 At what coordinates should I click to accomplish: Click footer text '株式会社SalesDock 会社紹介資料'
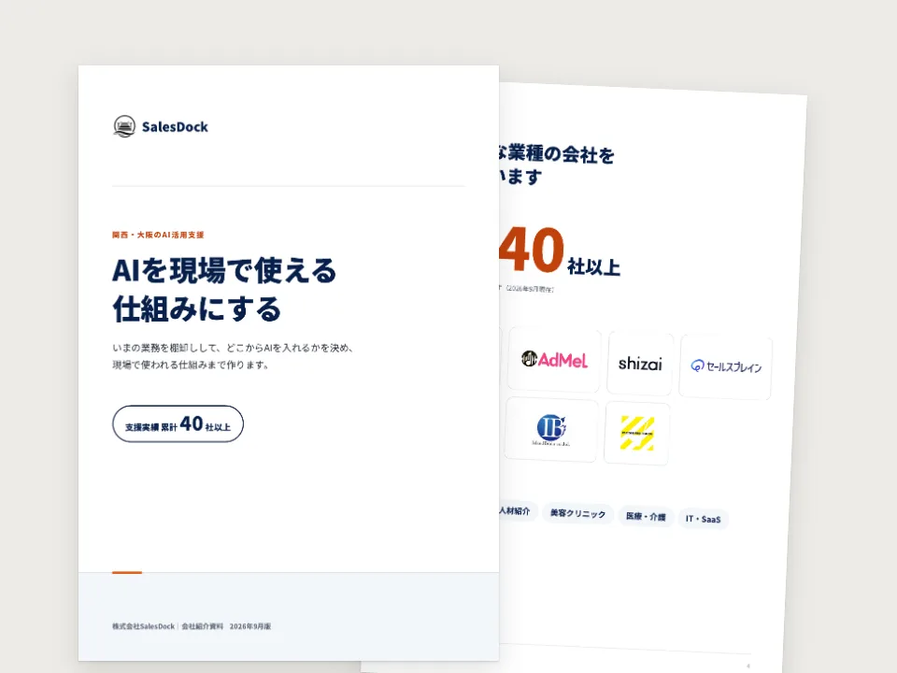tap(167, 626)
